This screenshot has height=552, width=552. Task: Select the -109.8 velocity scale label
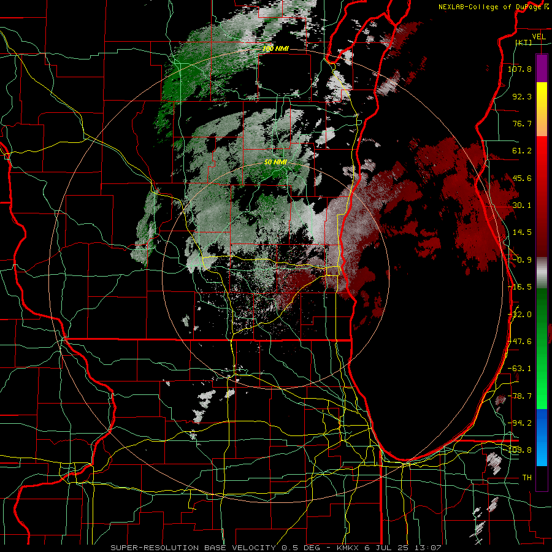point(521,450)
